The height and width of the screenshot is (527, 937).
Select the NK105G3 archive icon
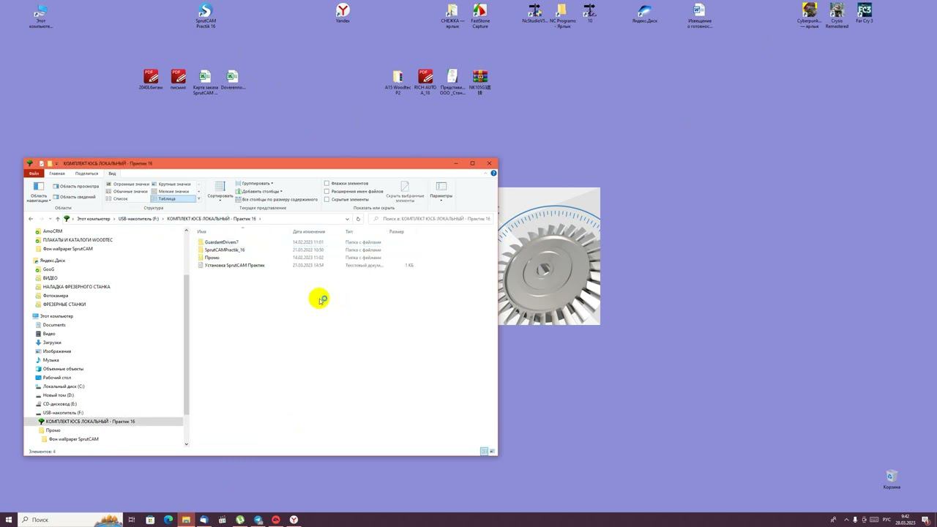coord(480,82)
